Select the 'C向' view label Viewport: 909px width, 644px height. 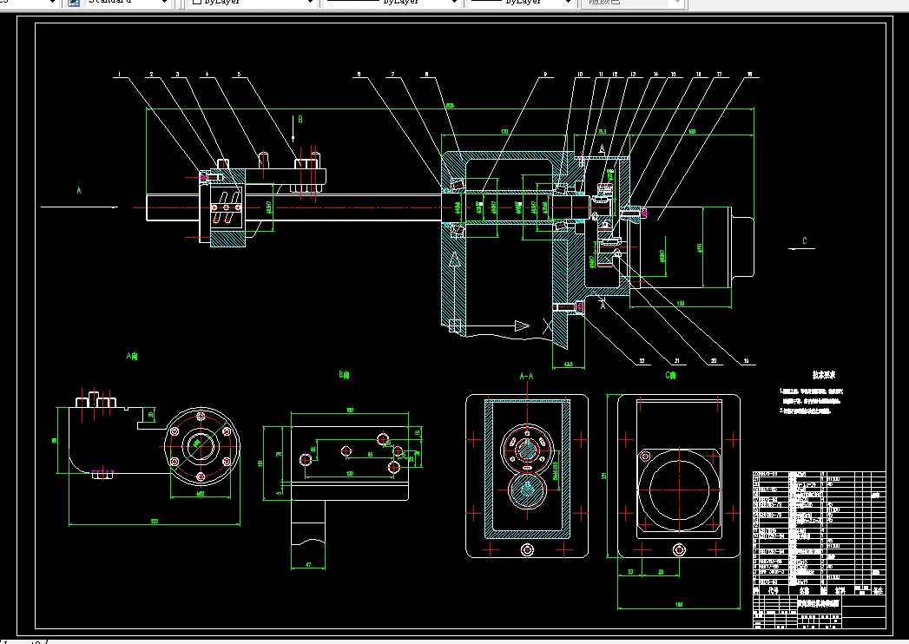[671, 376]
